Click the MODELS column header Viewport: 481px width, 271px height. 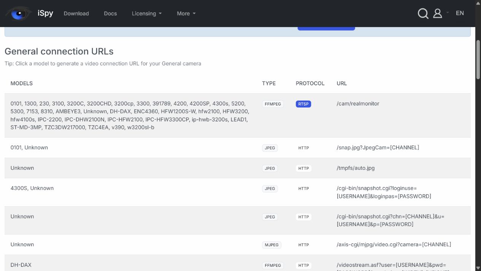tap(22, 83)
